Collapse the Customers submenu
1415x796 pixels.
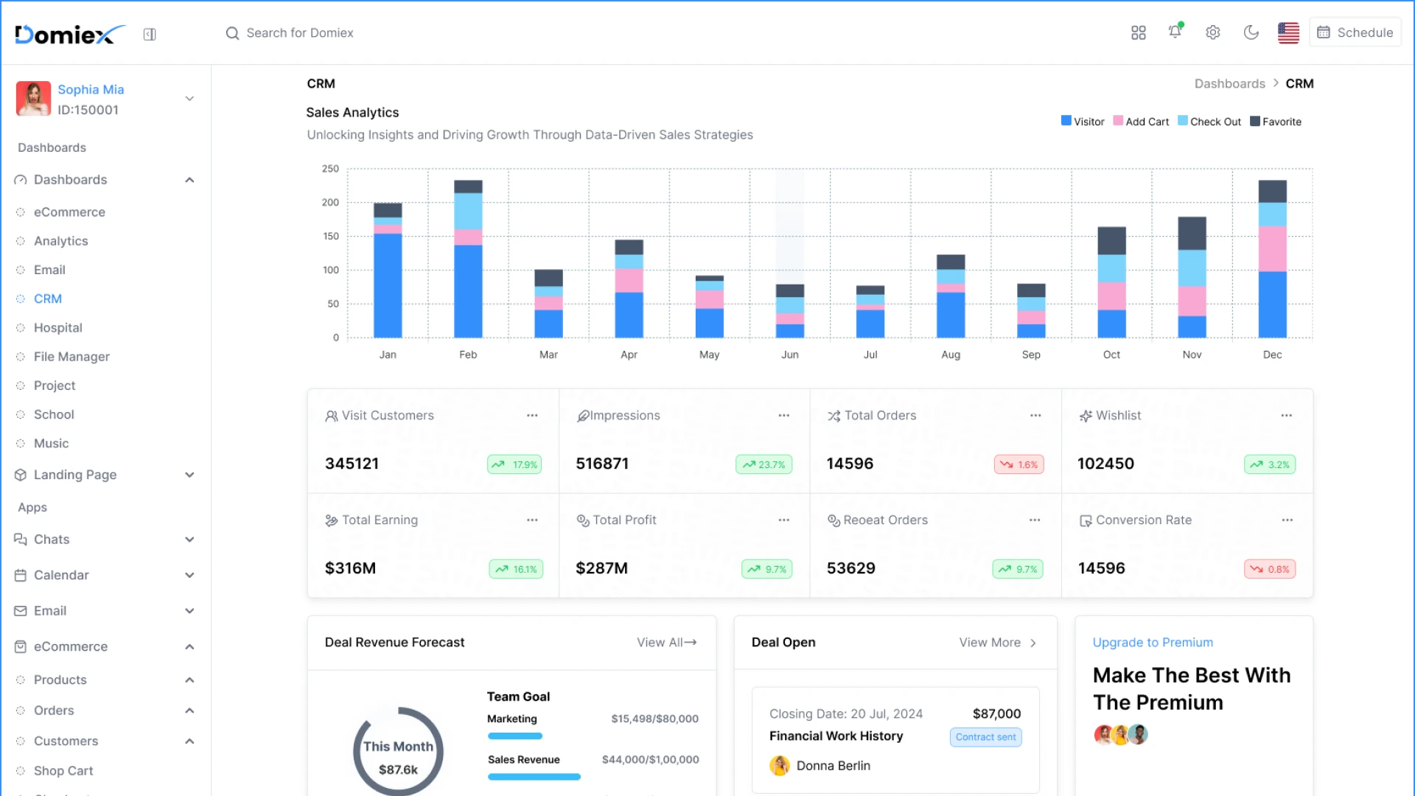point(189,741)
